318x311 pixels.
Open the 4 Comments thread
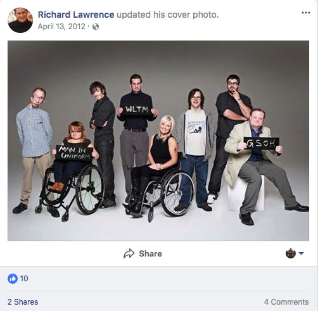(286, 302)
